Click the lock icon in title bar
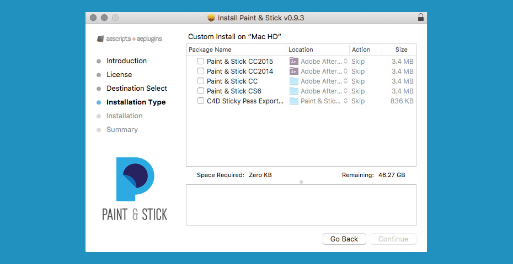 421,18
